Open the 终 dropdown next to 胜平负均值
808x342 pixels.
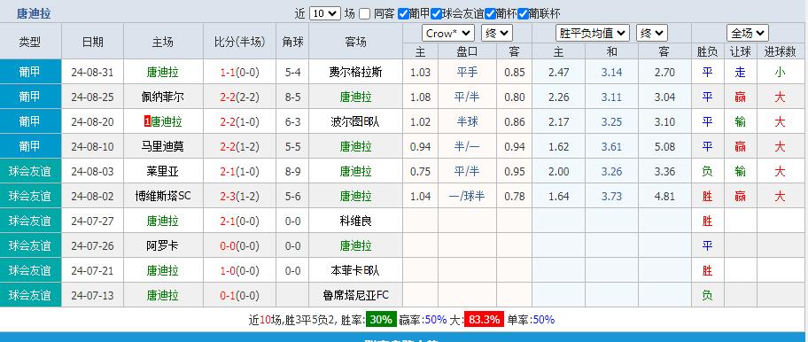point(652,34)
